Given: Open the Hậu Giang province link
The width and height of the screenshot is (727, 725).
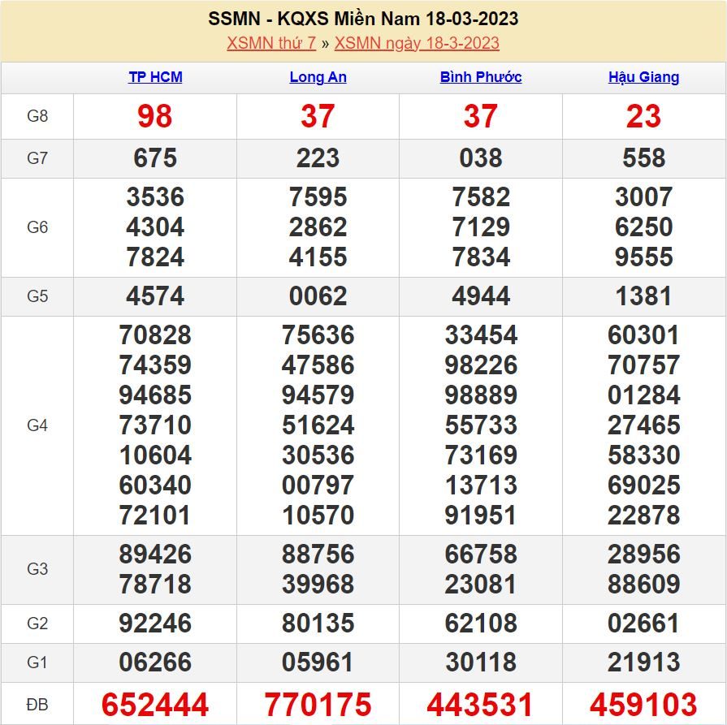Looking at the screenshot, I should click(x=643, y=77).
